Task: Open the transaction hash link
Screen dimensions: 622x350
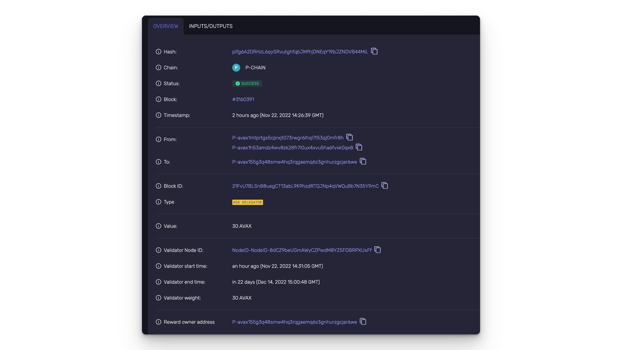Action: point(300,52)
